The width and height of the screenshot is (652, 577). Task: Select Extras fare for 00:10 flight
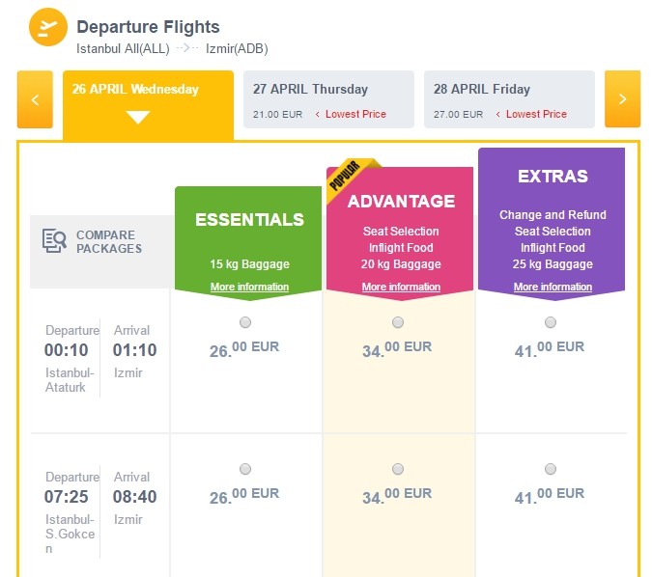551,322
